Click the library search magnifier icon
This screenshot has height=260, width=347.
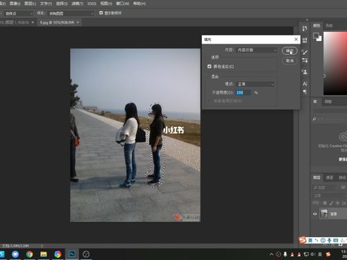314,119
